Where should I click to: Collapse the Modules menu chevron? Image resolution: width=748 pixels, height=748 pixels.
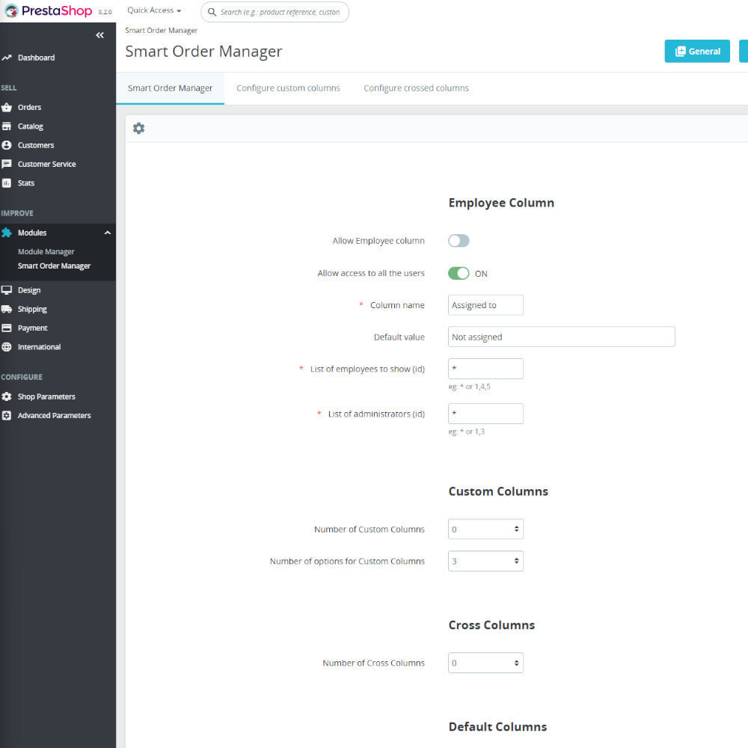click(107, 233)
